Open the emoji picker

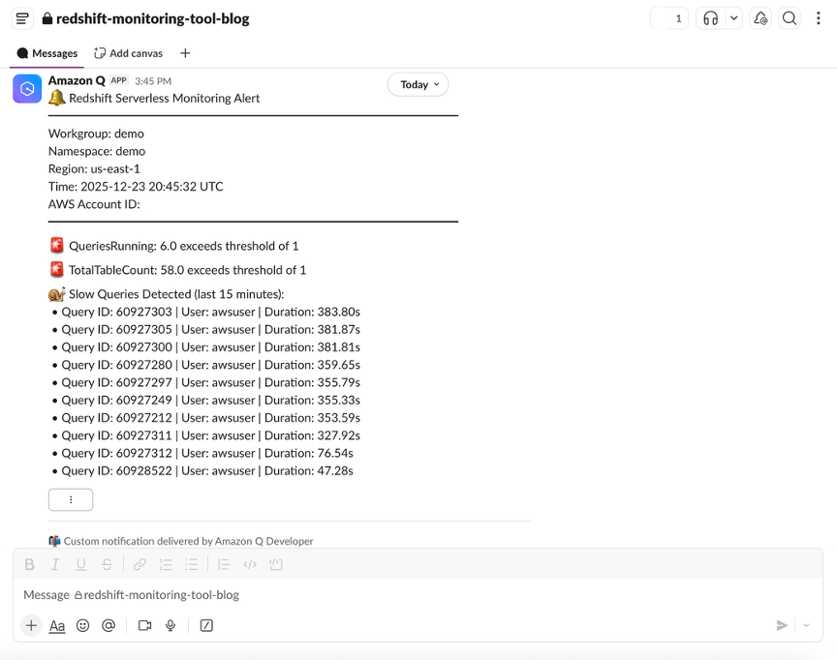click(x=83, y=626)
